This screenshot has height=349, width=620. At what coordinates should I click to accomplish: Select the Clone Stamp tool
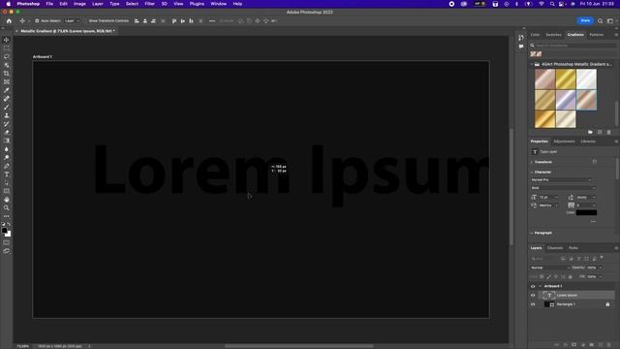[x=7, y=115]
